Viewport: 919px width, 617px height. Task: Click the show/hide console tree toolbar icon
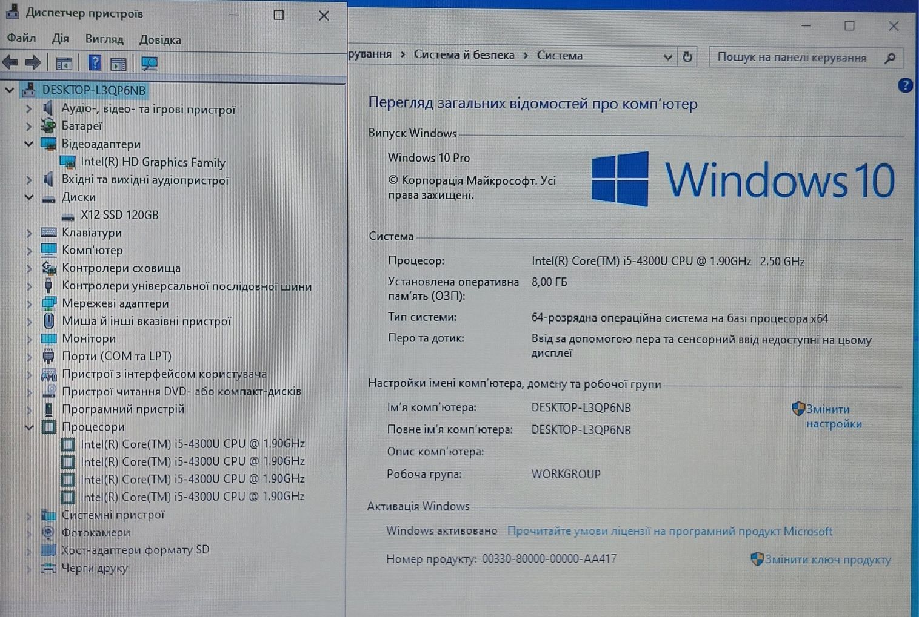(64, 63)
